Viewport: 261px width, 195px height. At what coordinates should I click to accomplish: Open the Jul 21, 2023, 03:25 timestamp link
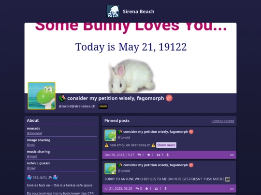tap(118, 188)
